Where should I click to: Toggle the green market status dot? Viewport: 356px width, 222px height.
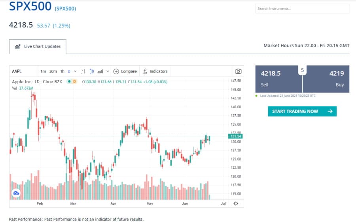pos(70,81)
